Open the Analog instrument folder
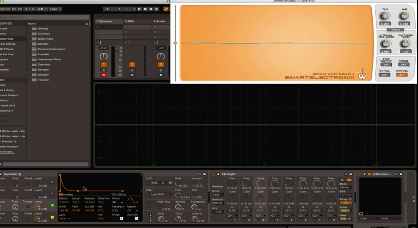The height and width of the screenshot is (228, 418). coord(43,28)
